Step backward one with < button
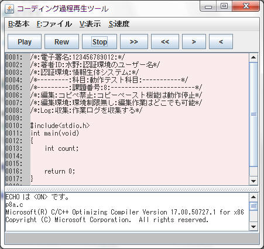Viewport: 264px width, 249px height. [x=221, y=41]
